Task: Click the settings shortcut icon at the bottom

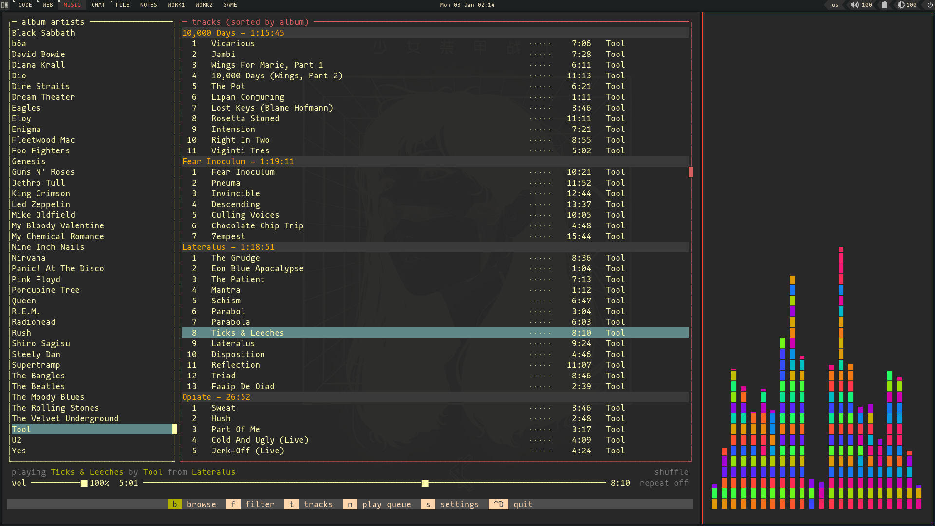Action: tap(426, 504)
